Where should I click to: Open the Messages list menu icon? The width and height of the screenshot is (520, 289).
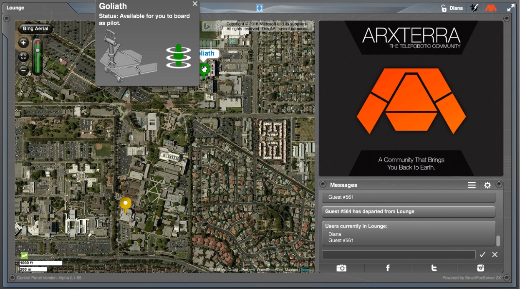(x=472, y=185)
